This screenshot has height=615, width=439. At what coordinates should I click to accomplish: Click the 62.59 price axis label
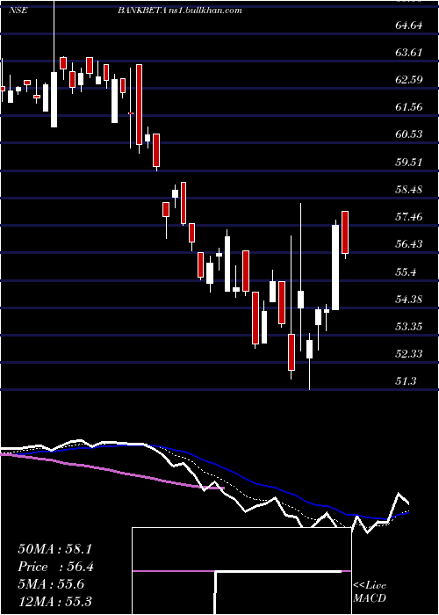click(409, 80)
